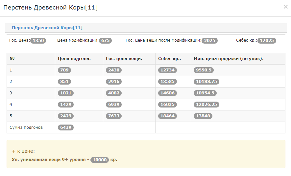Select the 709 fitting price in row 1

pyautogui.click(x=64, y=70)
